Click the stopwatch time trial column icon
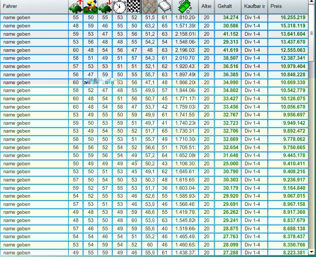 pyautogui.click(x=120, y=6)
